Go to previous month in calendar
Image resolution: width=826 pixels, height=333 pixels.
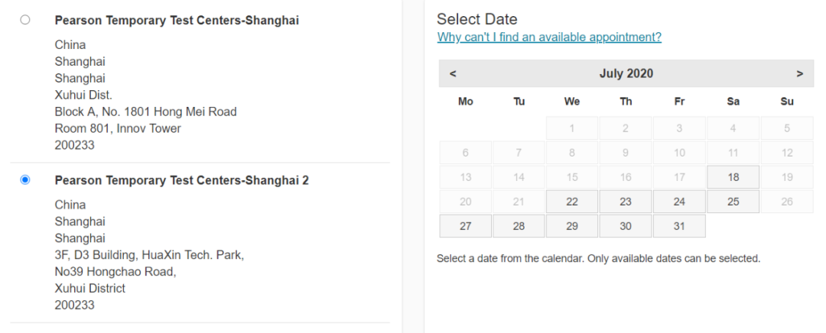pyautogui.click(x=453, y=74)
